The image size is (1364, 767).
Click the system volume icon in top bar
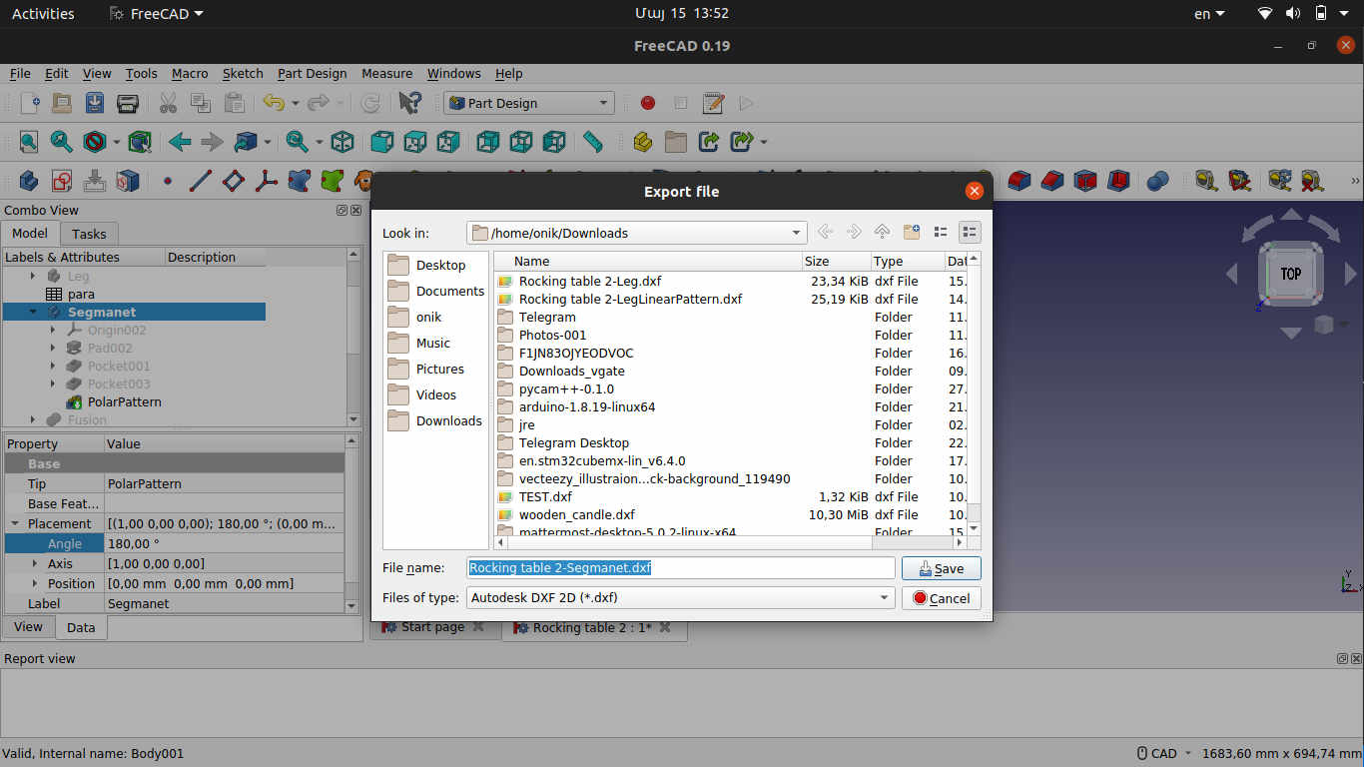click(x=1293, y=14)
